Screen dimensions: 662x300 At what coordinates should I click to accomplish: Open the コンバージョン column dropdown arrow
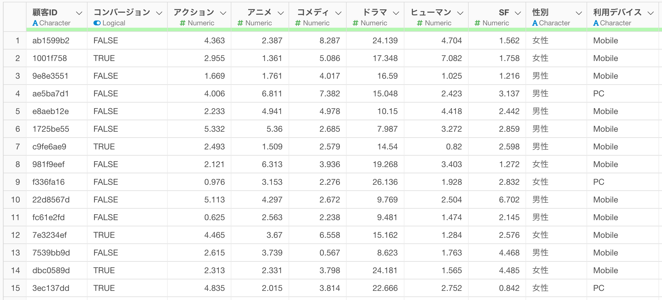pyautogui.click(x=159, y=13)
